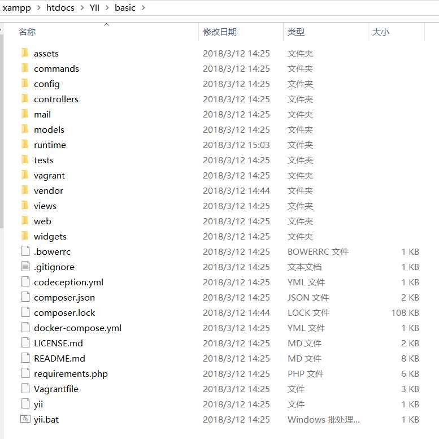Click the Vagrantfile file icon

pyautogui.click(x=25, y=388)
